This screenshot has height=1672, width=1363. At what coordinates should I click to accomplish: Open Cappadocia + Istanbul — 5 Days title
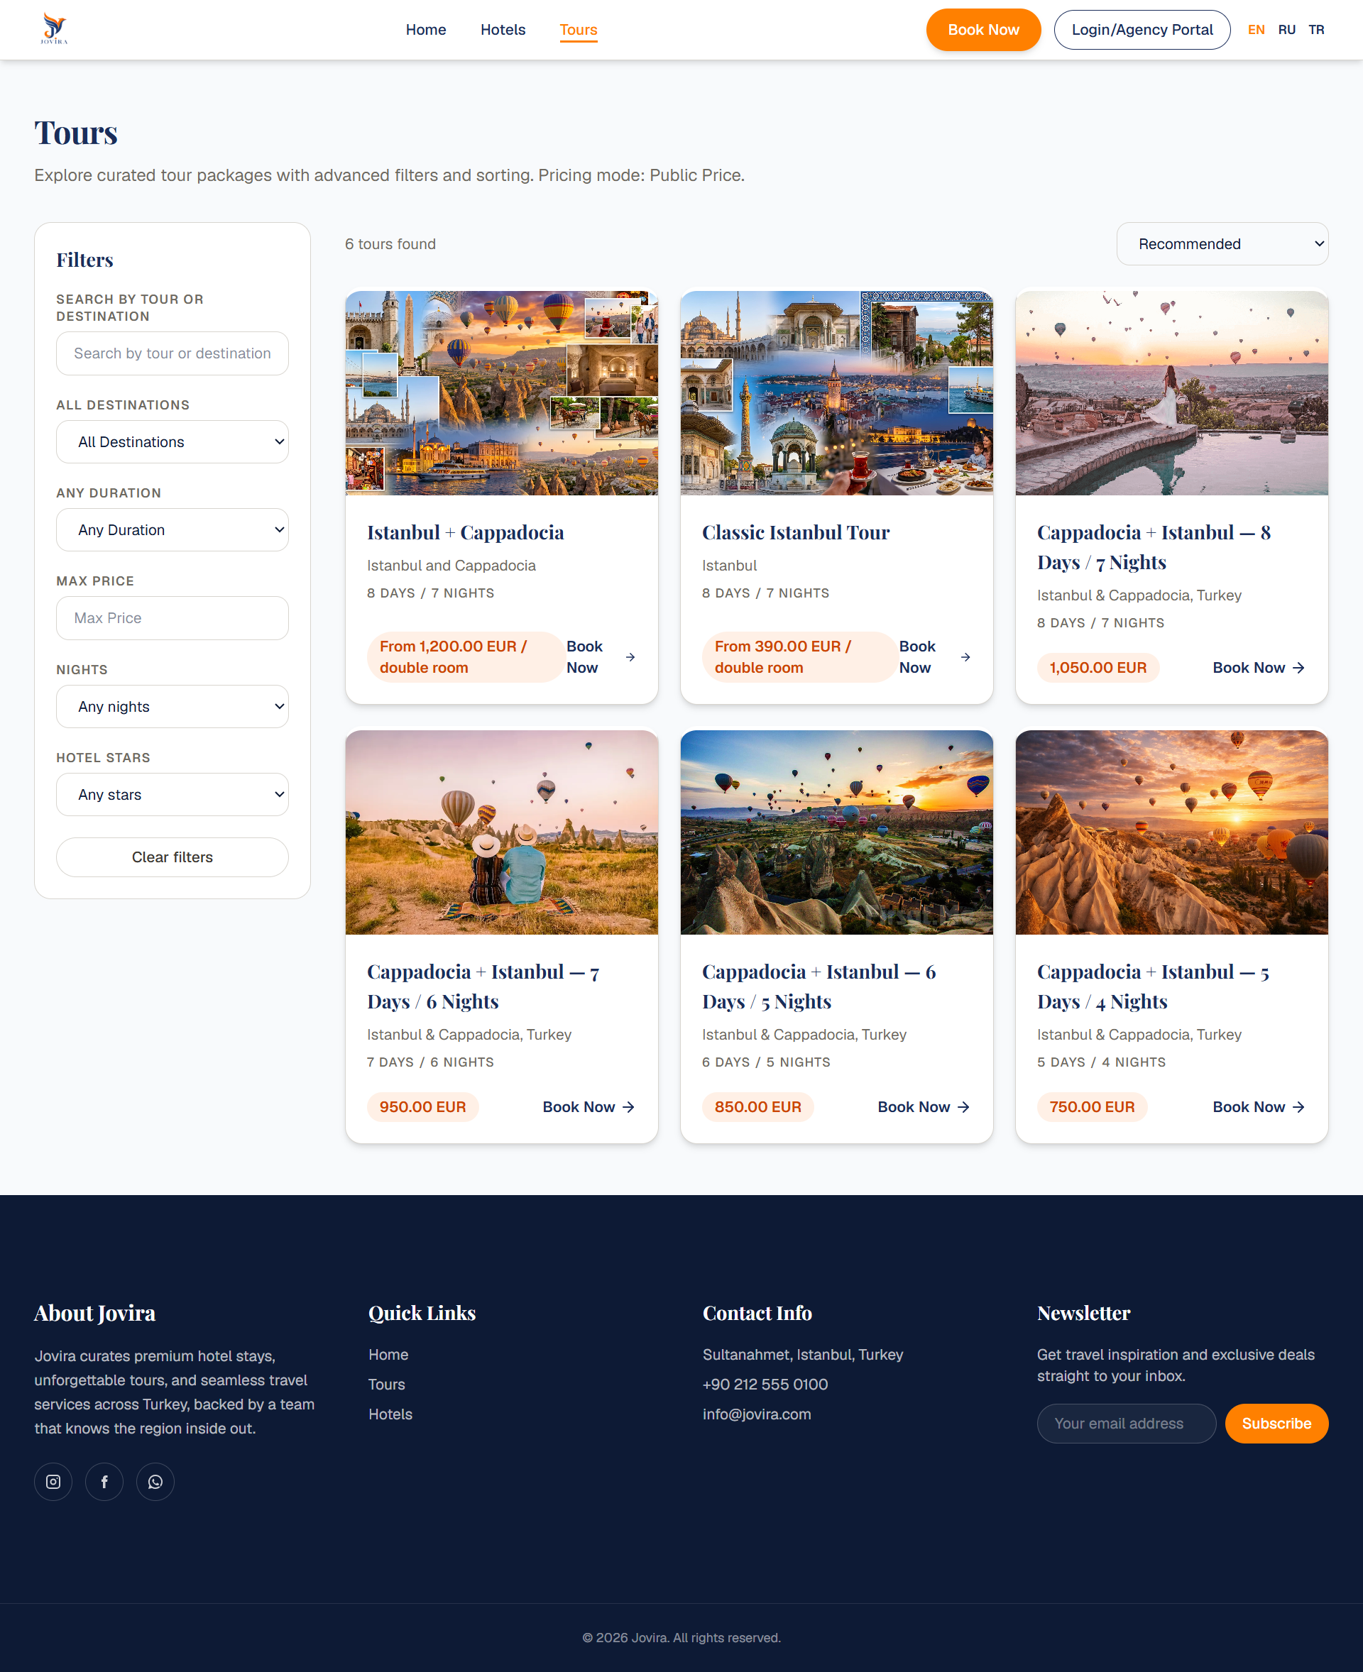[1154, 986]
